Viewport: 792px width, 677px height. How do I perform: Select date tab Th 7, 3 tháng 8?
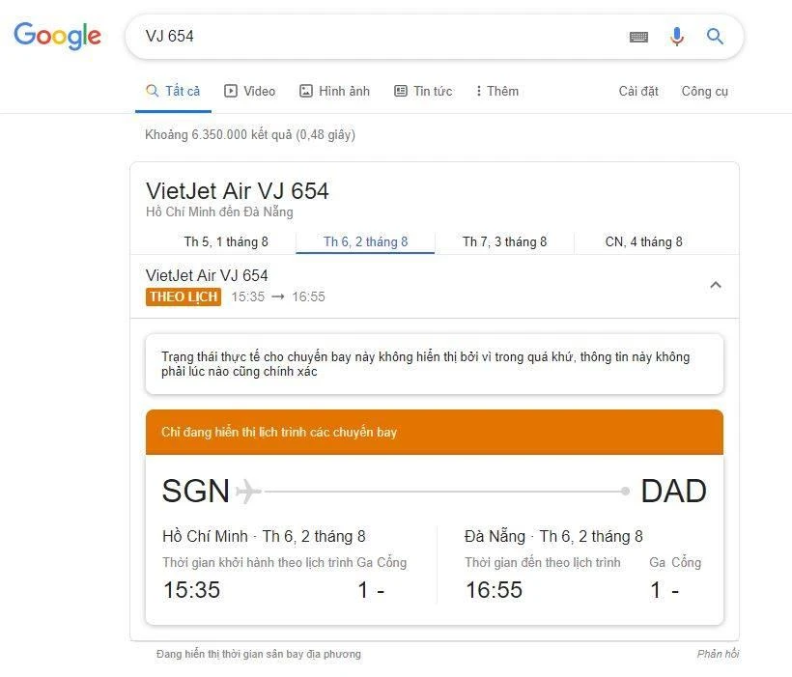pos(504,241)
